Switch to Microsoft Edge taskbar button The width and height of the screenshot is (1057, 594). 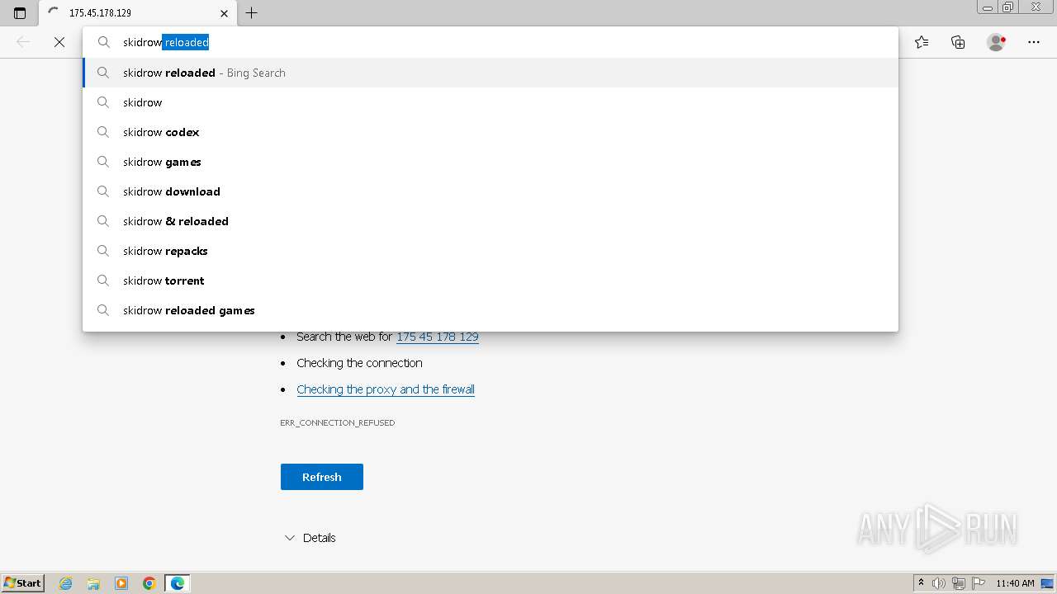[178, 583]
